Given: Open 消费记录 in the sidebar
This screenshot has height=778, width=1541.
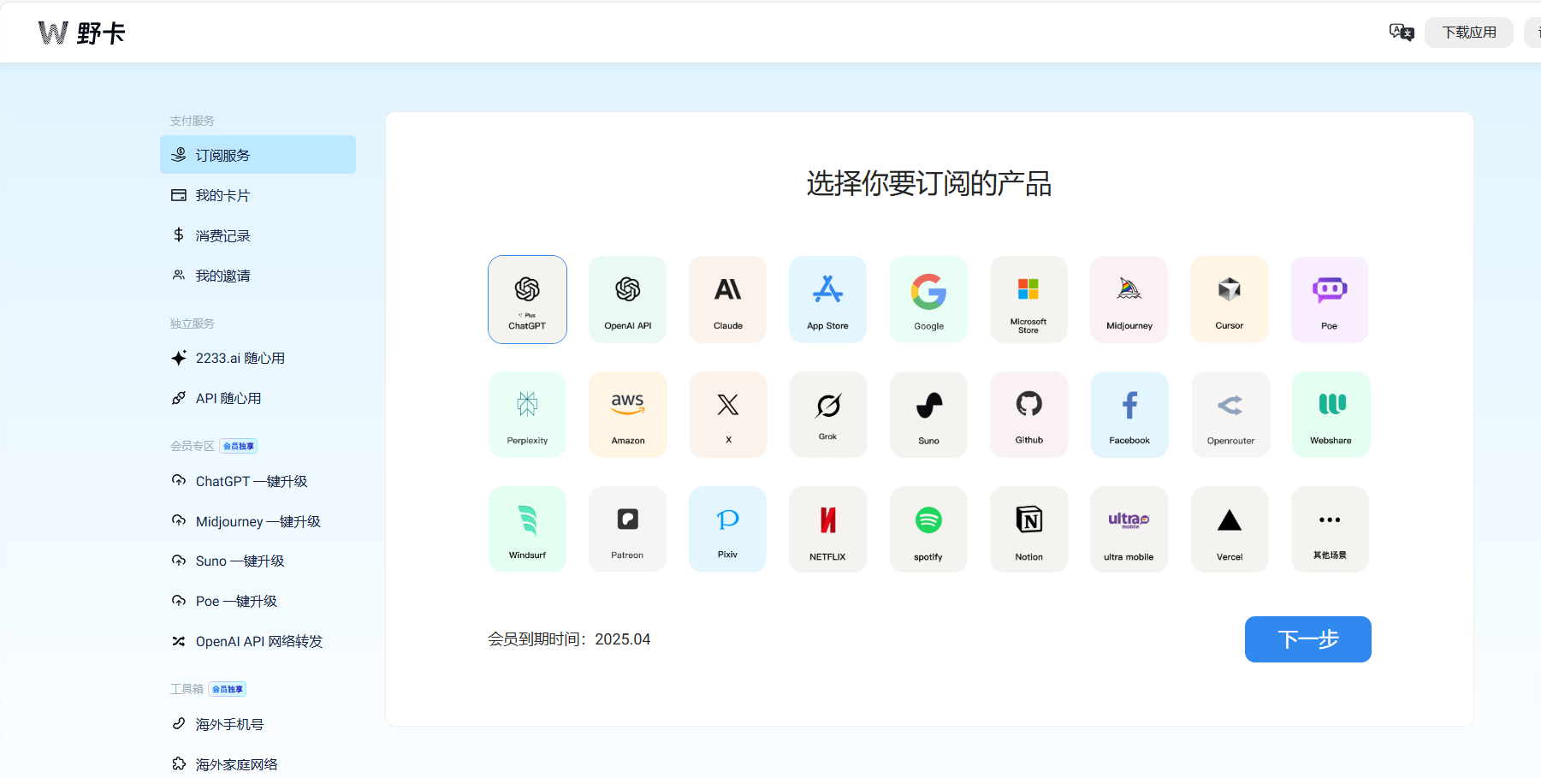Looking at the screenshot, I should 258,235.
